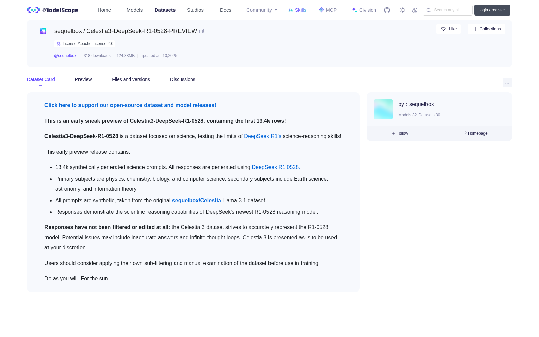Screen dimensions: 539x337
Task: Expand the Community dropdown menu
Action: tap(262, 10)
